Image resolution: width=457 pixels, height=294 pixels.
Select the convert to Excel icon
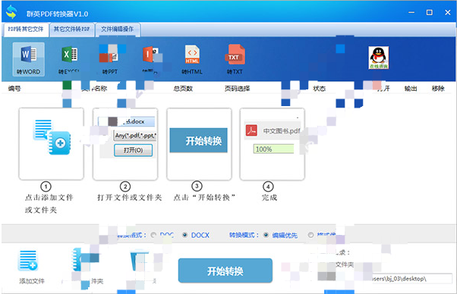[69, 59]
